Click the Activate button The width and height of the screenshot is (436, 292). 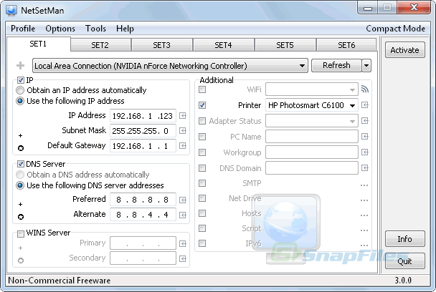pos(405,50)
